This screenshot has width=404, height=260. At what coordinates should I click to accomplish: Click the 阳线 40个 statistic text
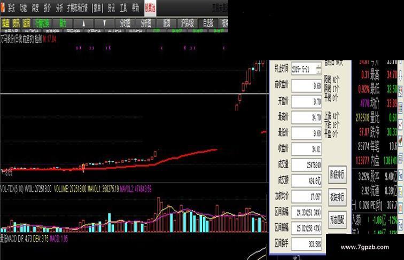(x=332, y=80)
